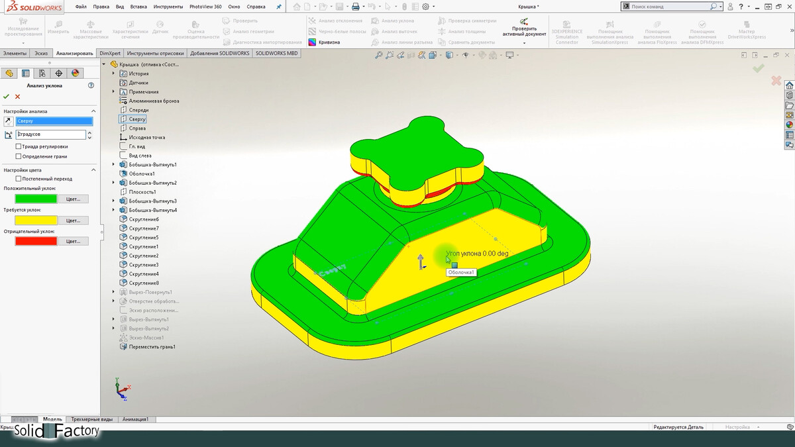Viewport: 795px width, 447px height.
Task: Click the print icon in the top toolbar
Action: pyautogui.click(x=355, y=7)
